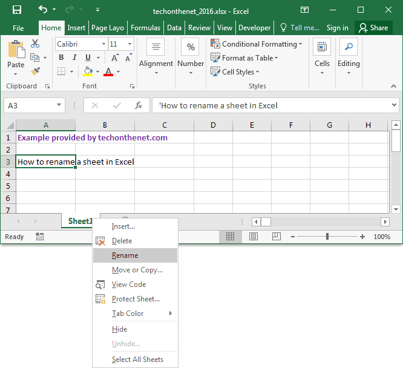Click the zoom slider handle
403x368 pixels.
pyautogui.click(x=327, y=237)
